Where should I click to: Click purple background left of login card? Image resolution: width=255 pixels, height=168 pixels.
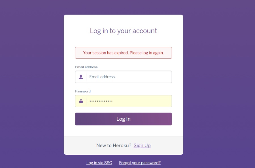(x=31, y=85)
